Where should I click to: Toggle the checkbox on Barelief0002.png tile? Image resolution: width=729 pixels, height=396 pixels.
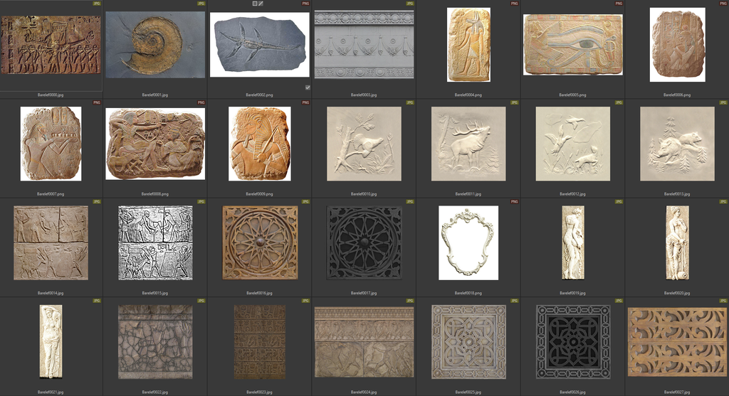(x=308, y=87)
